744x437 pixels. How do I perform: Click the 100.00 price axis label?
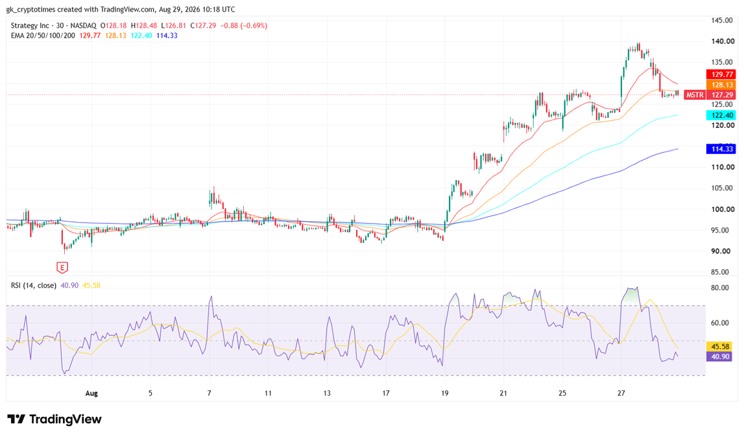[722, 209]
